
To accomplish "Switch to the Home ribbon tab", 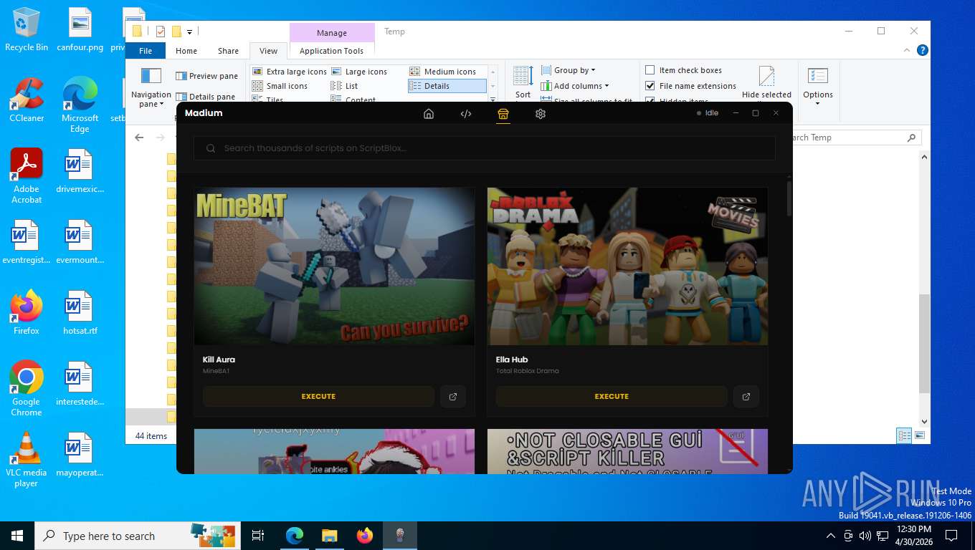I will (186, 51).
